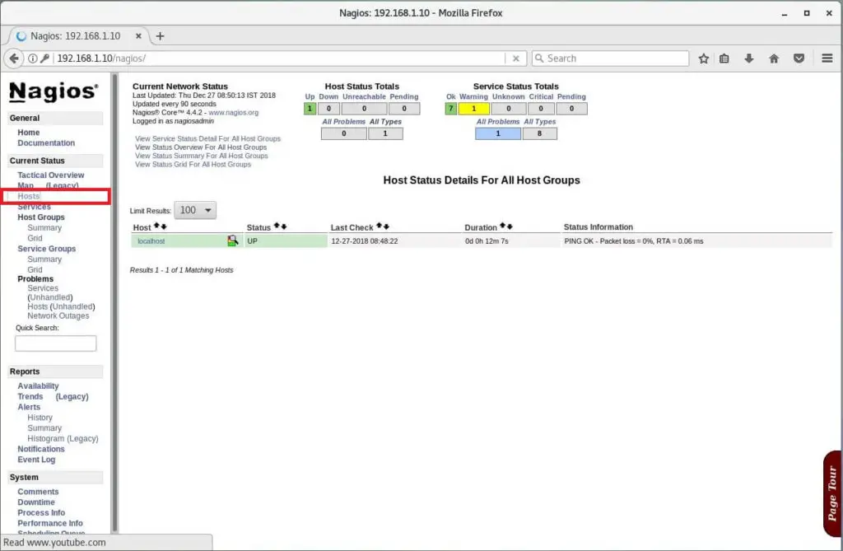Open site information icon in address bar

click(x=33, y=58)
